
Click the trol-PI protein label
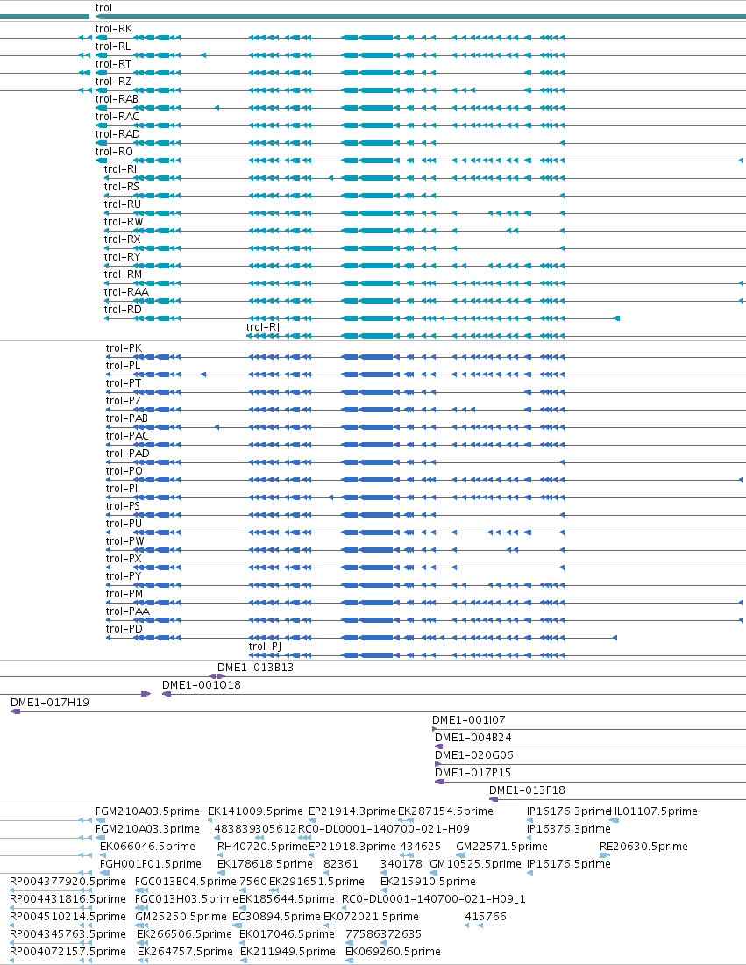[122, 488]
